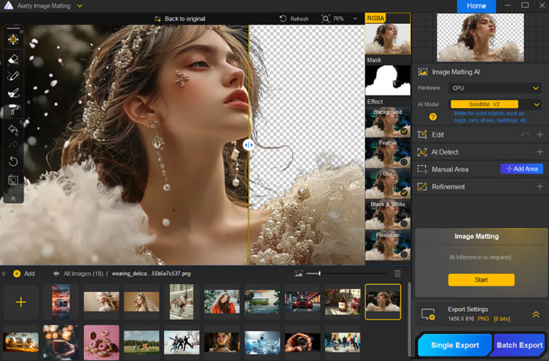Click Batch Export
549x361 pixels.
519,345
